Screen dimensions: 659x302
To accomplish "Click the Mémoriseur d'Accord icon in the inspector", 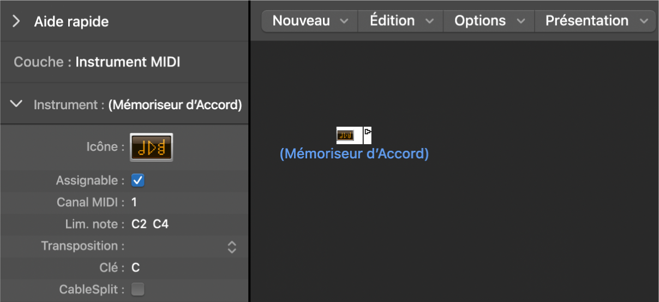I will point(151,147).
